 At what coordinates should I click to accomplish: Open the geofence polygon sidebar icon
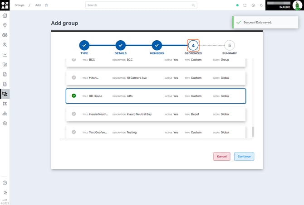[x=5, y=104]
